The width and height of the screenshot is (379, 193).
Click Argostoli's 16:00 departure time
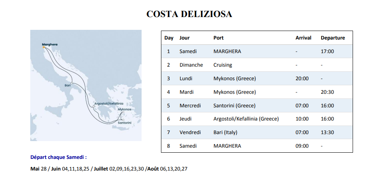tap(327, 119)
